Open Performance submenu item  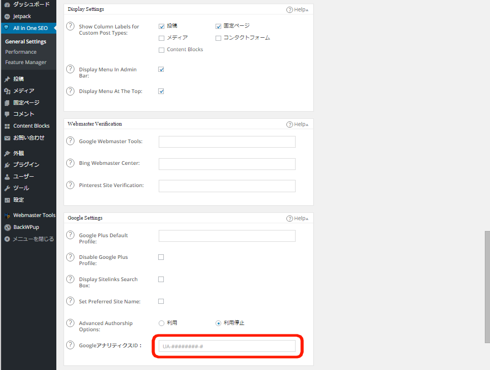click(21, 52)
